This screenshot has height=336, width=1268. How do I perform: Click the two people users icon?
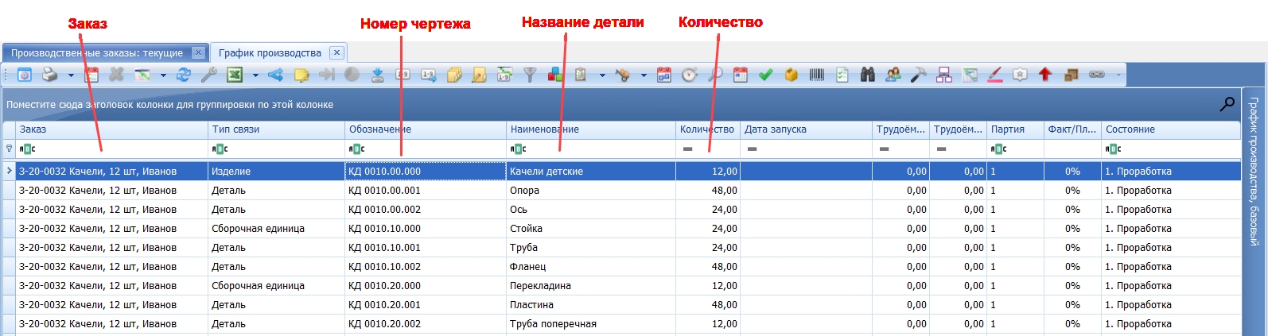click(x=893, y=75)
